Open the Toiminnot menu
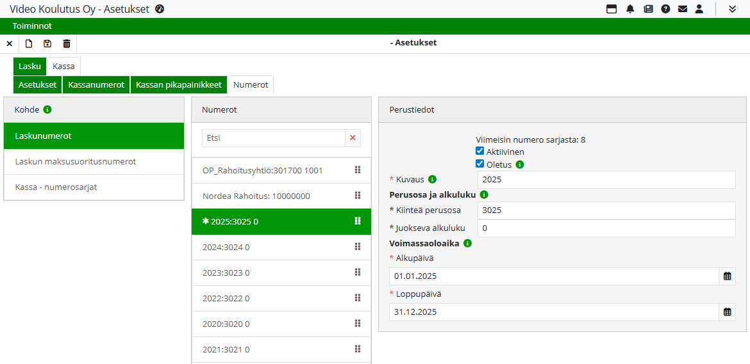 pos(32,26)
